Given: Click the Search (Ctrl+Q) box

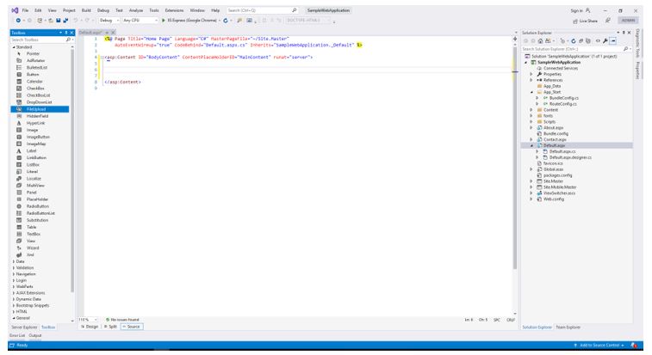Looking at the screenshot, I should 262,10.
